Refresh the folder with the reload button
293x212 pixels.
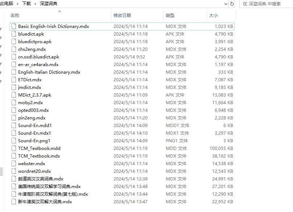(x=232, y=4)
